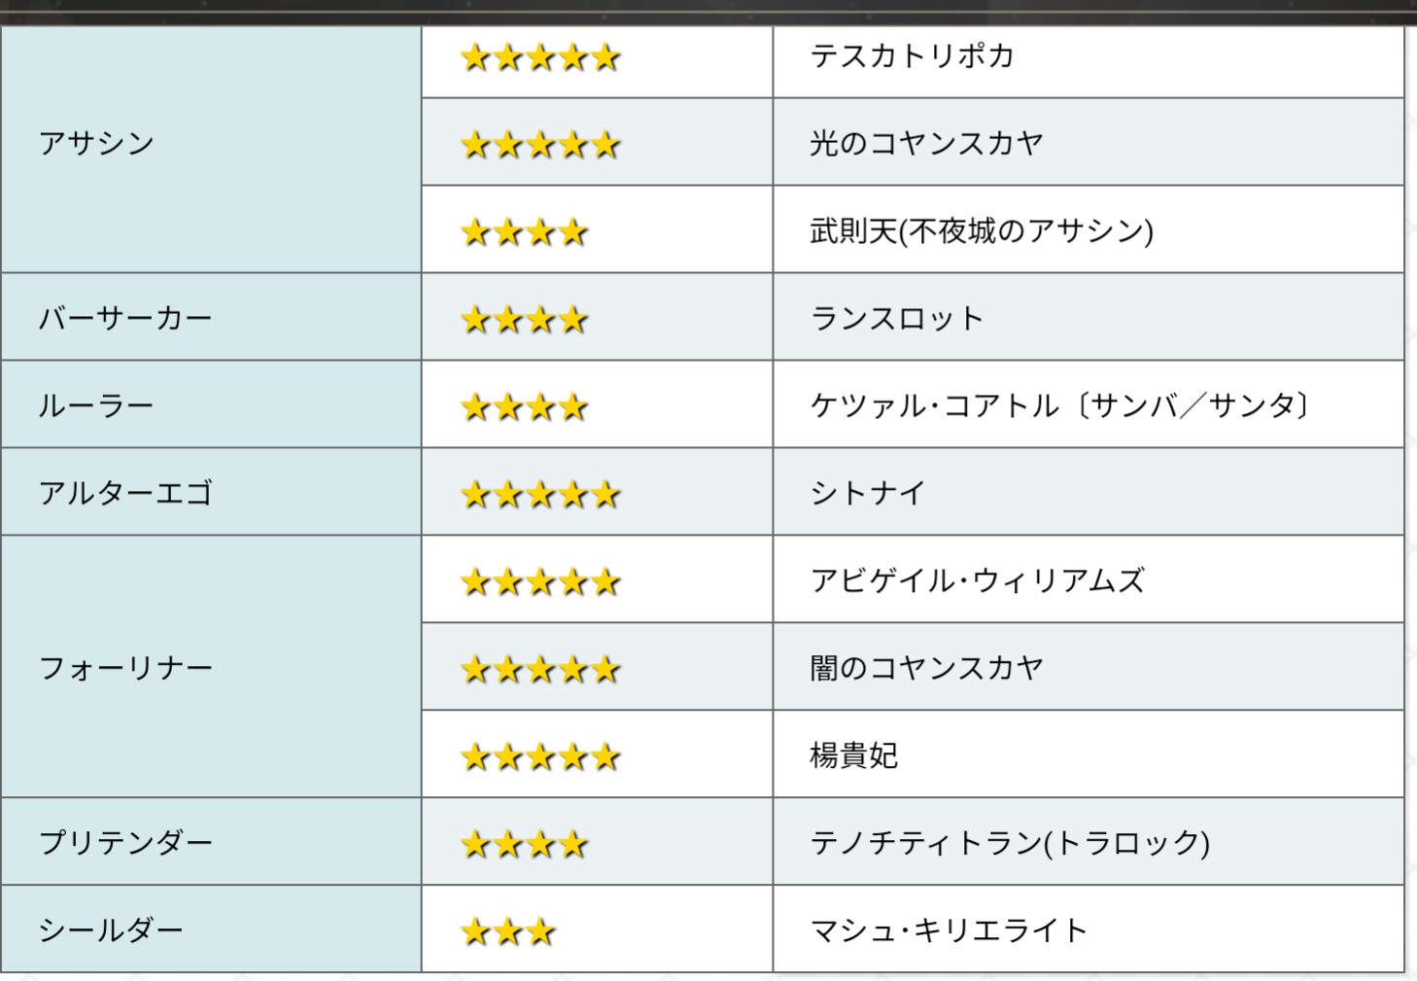Select the マシュ・キリエライト servant name
This screenshot has height=981, width=1417.
point(949,930)
